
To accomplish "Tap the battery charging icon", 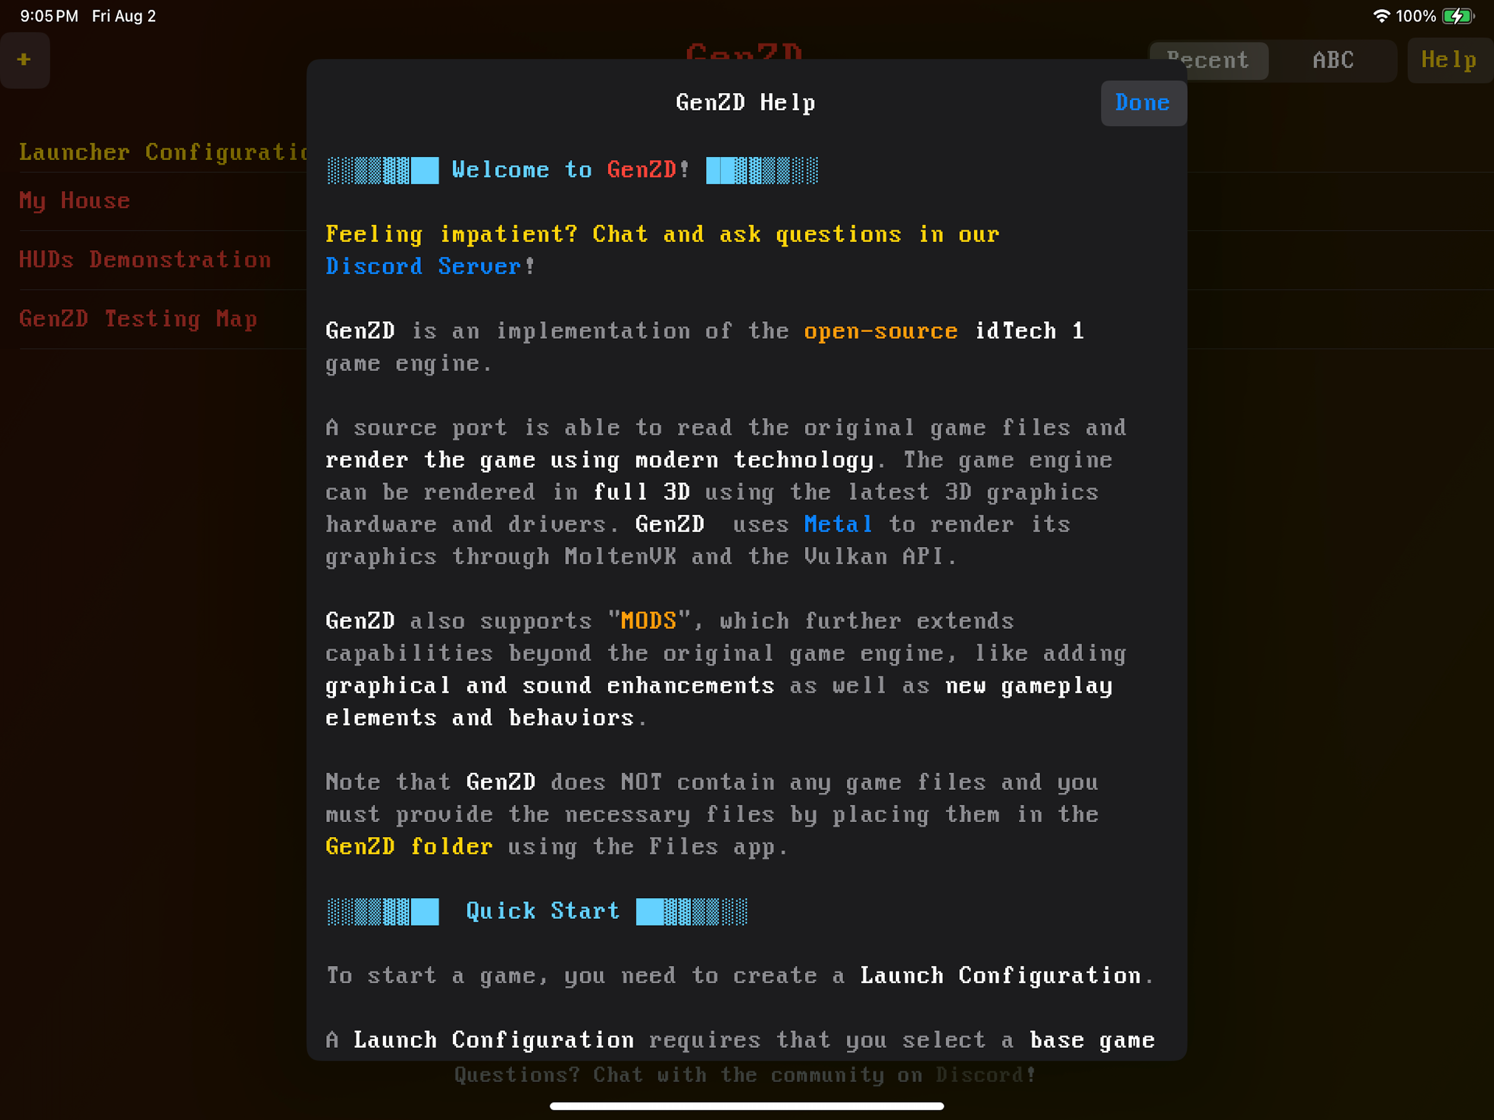I will 1458,16.
